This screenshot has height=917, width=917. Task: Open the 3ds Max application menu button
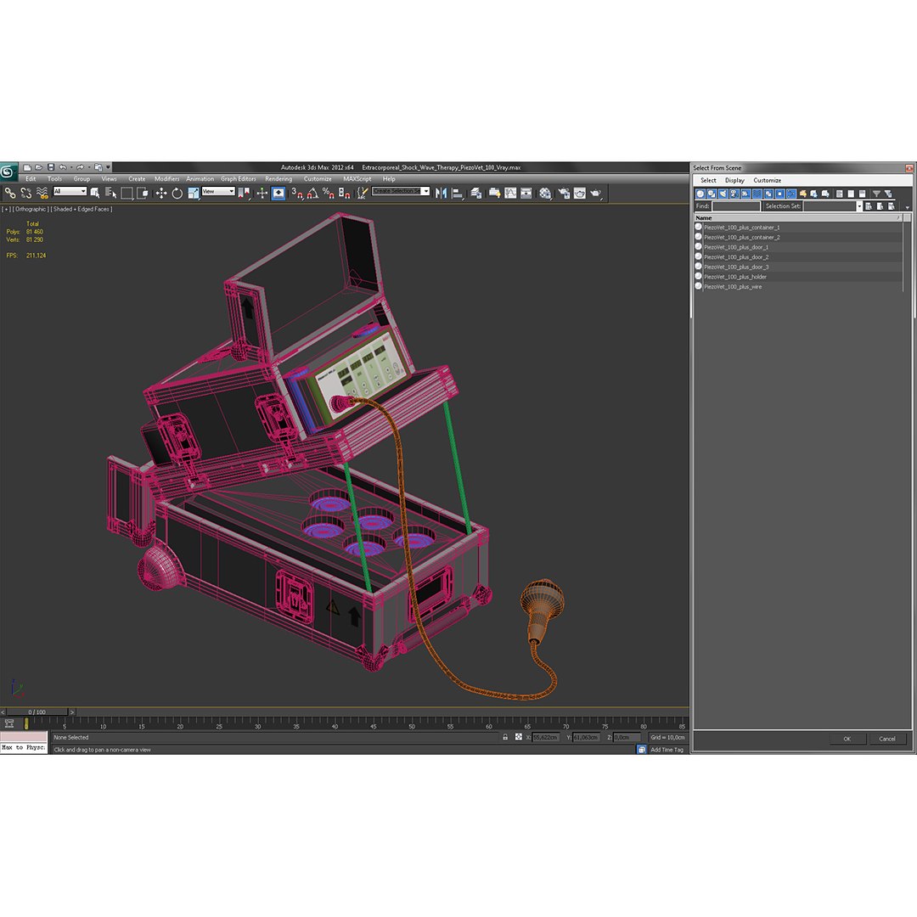(x=8, y=172)
